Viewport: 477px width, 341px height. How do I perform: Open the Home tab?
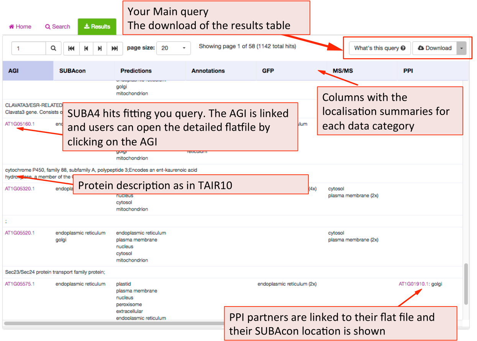20,26
